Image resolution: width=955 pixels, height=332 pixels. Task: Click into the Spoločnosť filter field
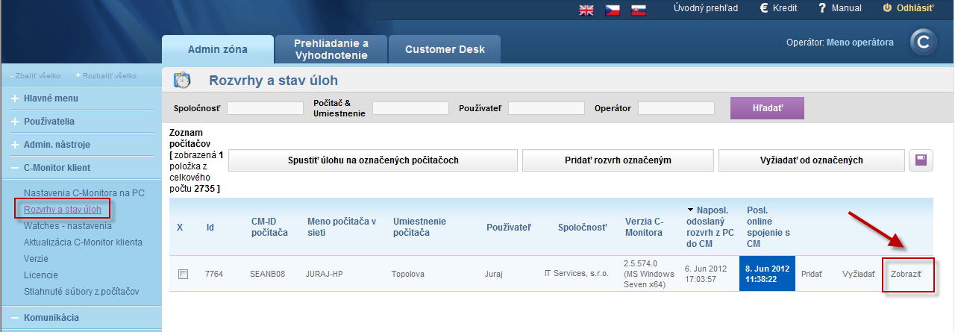(x=265, y=108)
